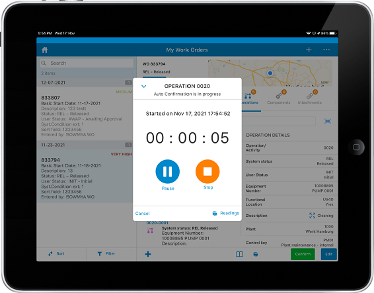374x293 pixels.
Task: Sort the work order list
Action: coord(56,253)
